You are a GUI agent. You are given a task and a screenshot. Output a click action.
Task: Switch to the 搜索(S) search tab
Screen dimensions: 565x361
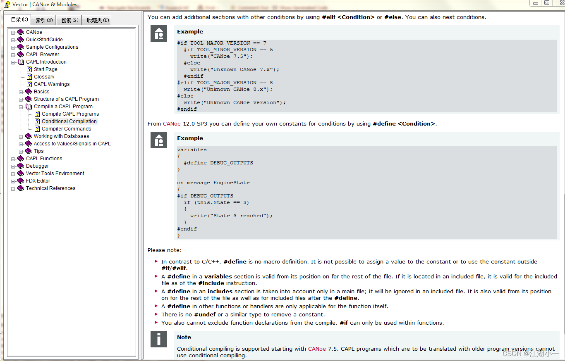(69, 20)
